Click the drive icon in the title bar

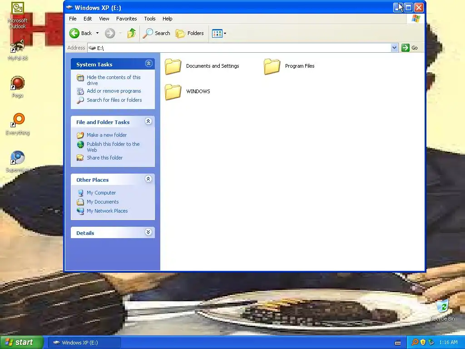[69, 8]
